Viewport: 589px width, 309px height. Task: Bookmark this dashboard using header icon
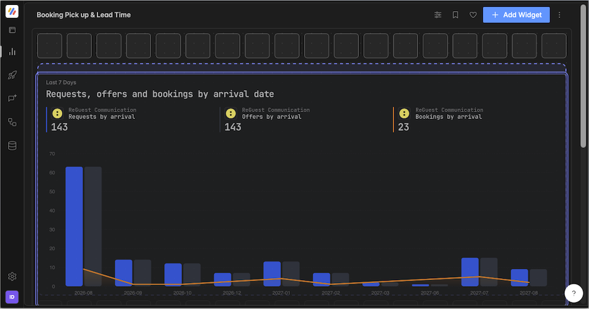click(x=455, y=15)
